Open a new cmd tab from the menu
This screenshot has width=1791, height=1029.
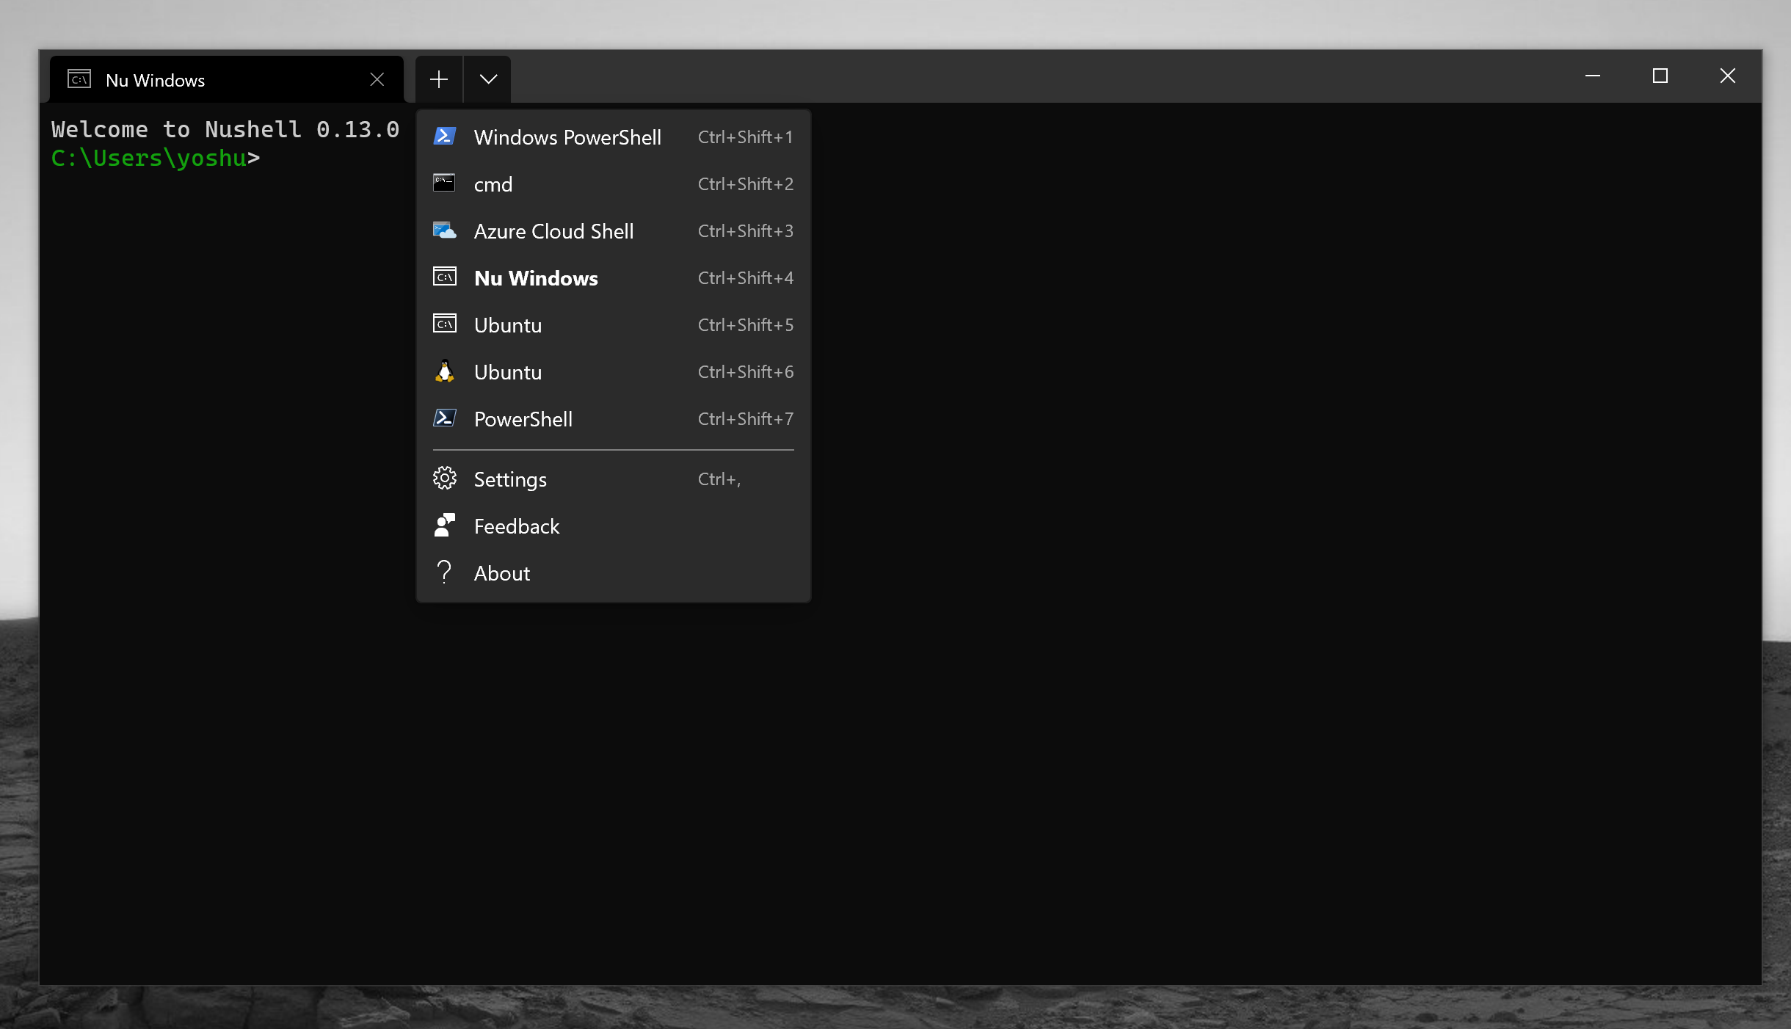click(x=493, y=183)
